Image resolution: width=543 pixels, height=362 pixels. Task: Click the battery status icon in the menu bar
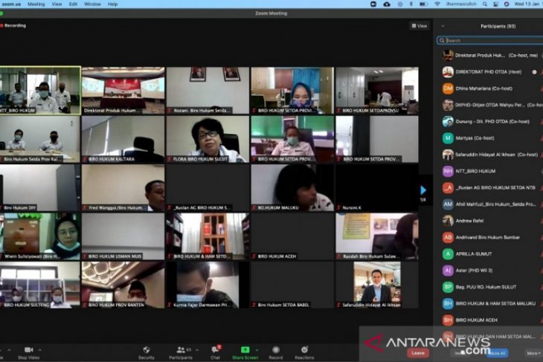pos(423,4)
